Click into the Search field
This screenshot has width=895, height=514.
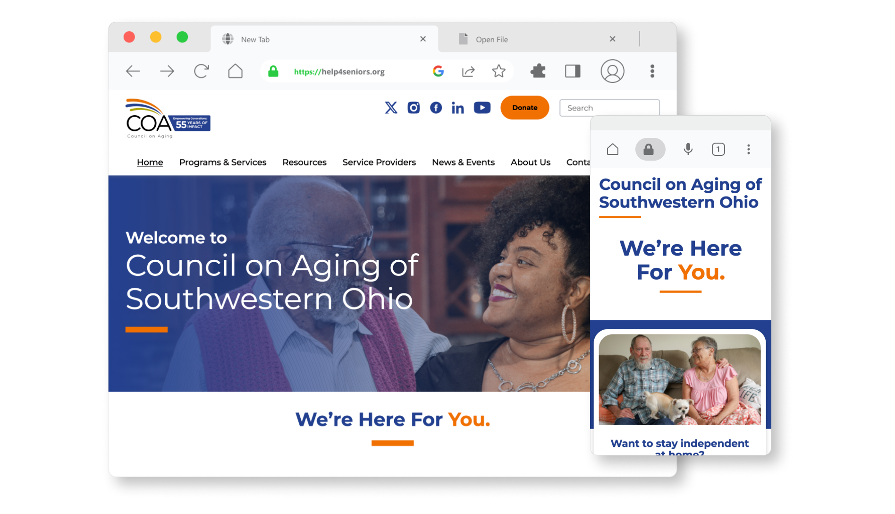point(609,108)
